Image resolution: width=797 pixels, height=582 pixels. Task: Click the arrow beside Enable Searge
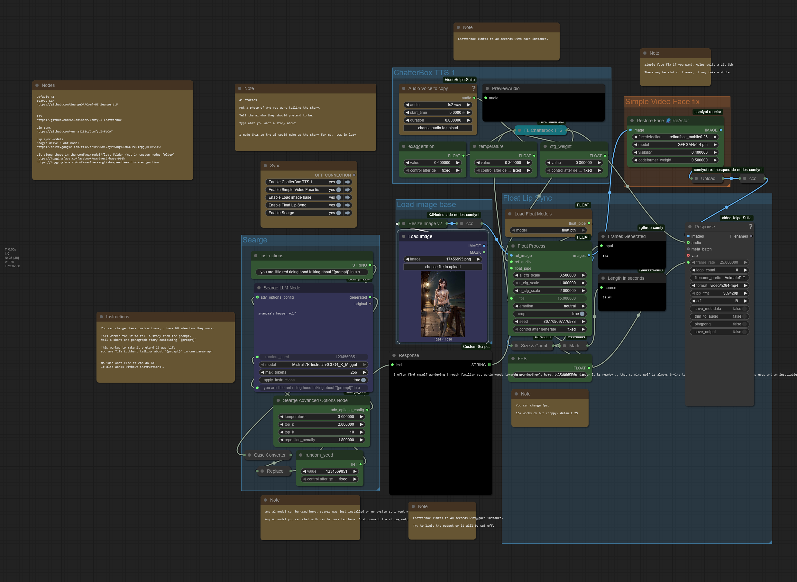[348, 213]
